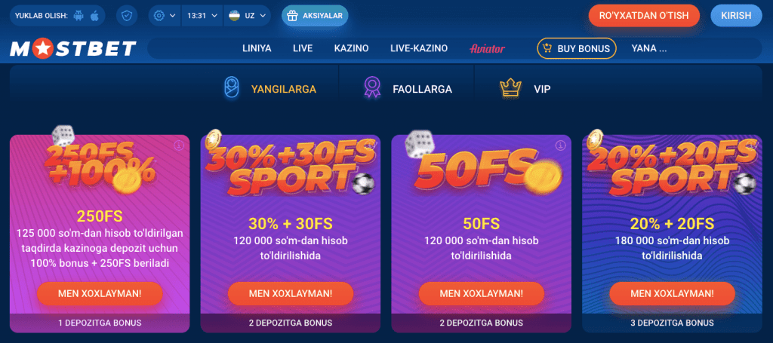
Task: Open info icon on 50FS bonus card
Action: (561, 145)
